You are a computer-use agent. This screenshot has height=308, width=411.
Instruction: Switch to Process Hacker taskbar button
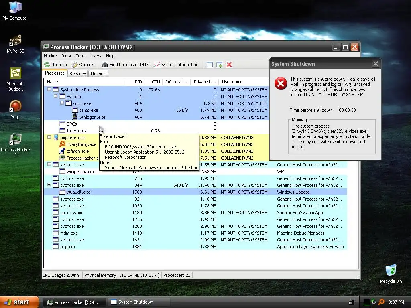tap(74, 302)
